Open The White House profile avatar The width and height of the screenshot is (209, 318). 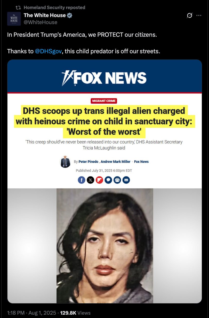pos(14,19)
